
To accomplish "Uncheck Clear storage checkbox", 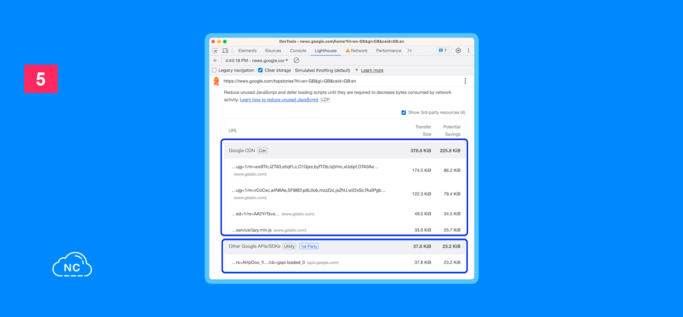I will click(x=260, y=70).
